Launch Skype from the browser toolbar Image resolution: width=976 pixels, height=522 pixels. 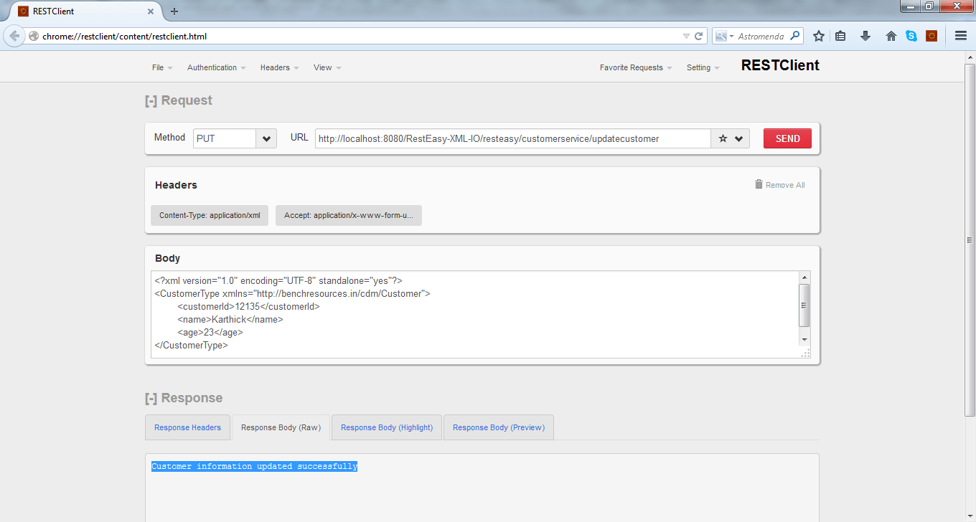tap(911, 34)
